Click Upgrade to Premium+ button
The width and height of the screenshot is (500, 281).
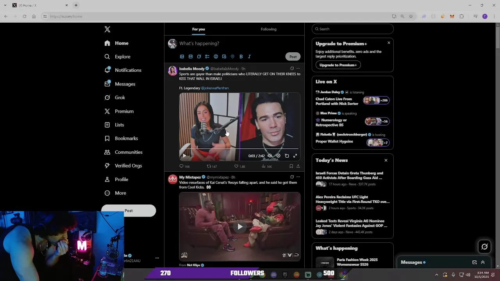coord(338,65)
